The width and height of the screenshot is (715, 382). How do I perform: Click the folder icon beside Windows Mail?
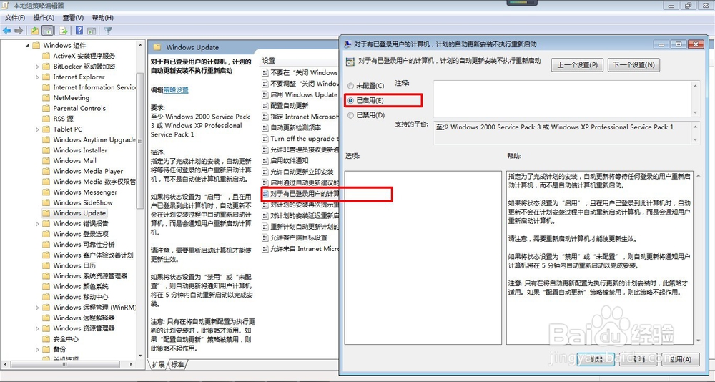[46, 161]
